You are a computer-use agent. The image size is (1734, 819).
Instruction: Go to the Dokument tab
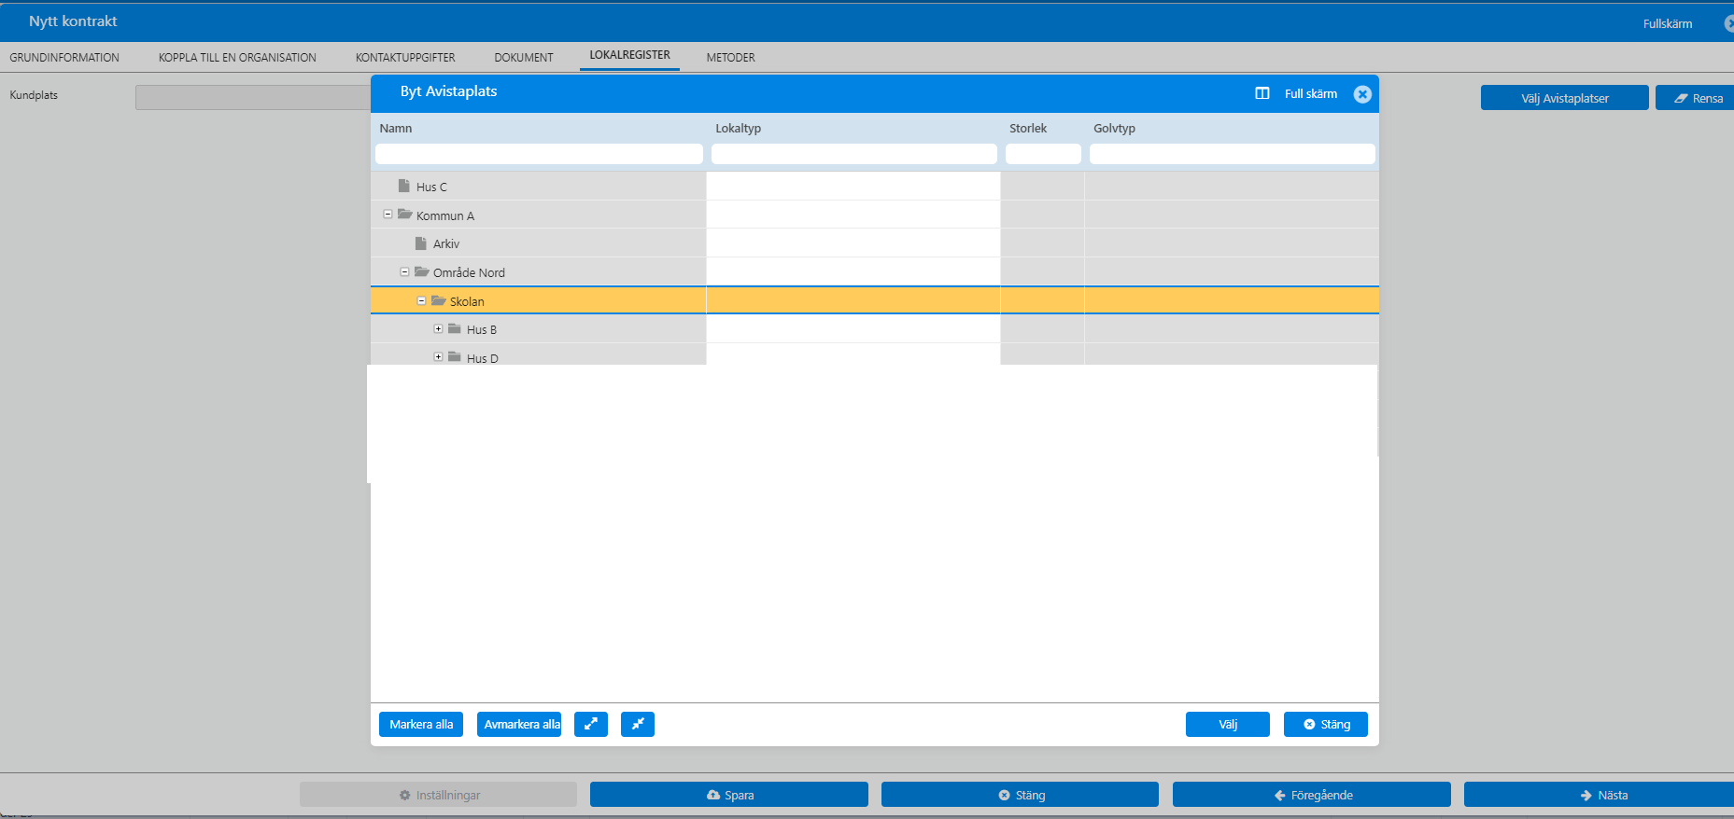(x=524, y=57)
